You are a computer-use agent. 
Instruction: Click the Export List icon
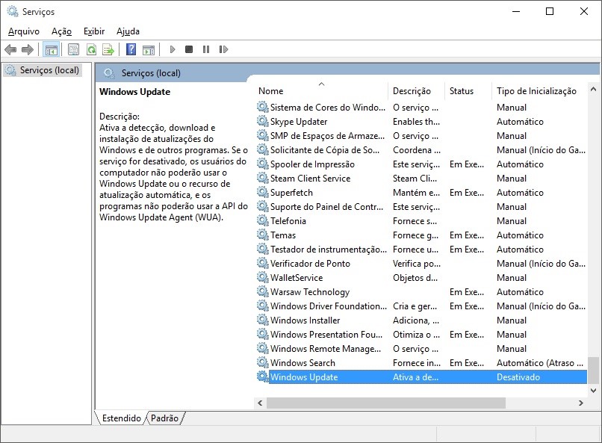pos(108,50)
